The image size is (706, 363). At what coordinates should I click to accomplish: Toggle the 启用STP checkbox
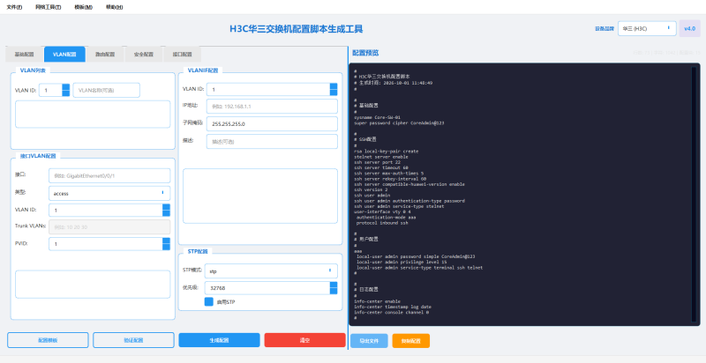pyautogui.click(x=209, y=302)
